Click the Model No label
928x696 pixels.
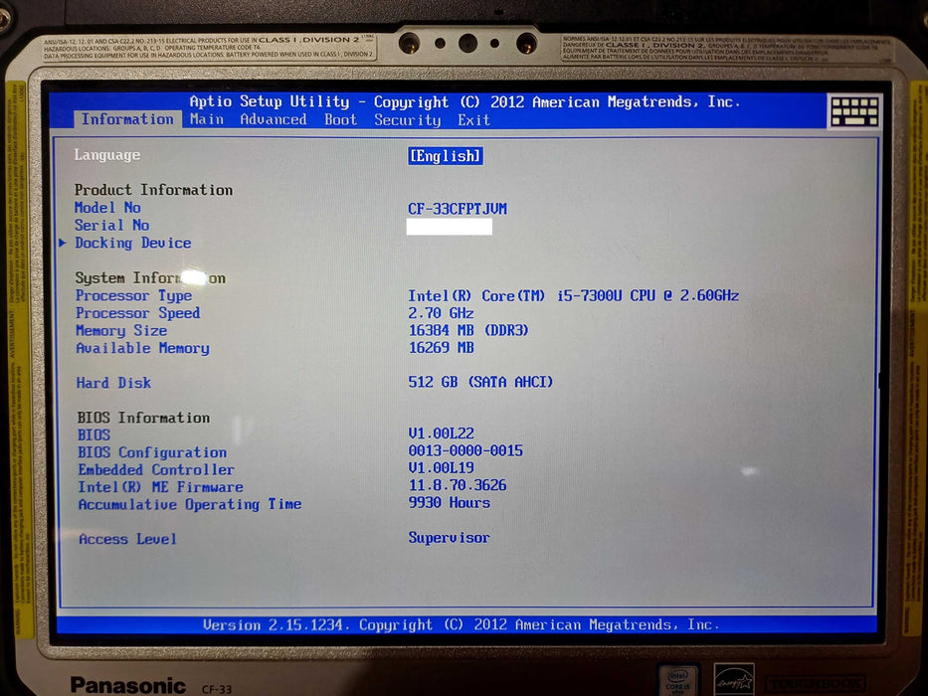107,208
